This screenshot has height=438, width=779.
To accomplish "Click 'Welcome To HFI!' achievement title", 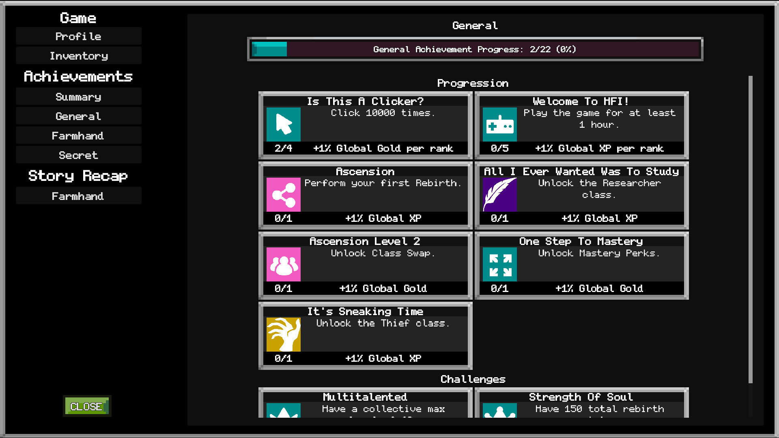I will coord(581,101).
